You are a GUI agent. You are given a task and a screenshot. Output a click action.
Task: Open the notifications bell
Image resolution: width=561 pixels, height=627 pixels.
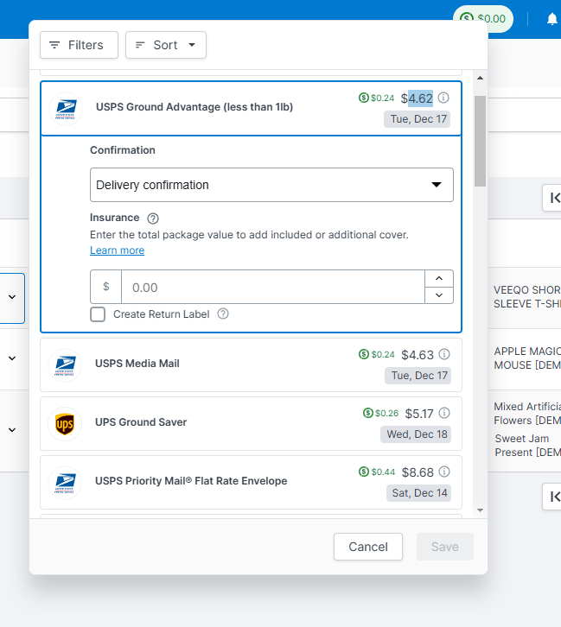tap(552, 19)
